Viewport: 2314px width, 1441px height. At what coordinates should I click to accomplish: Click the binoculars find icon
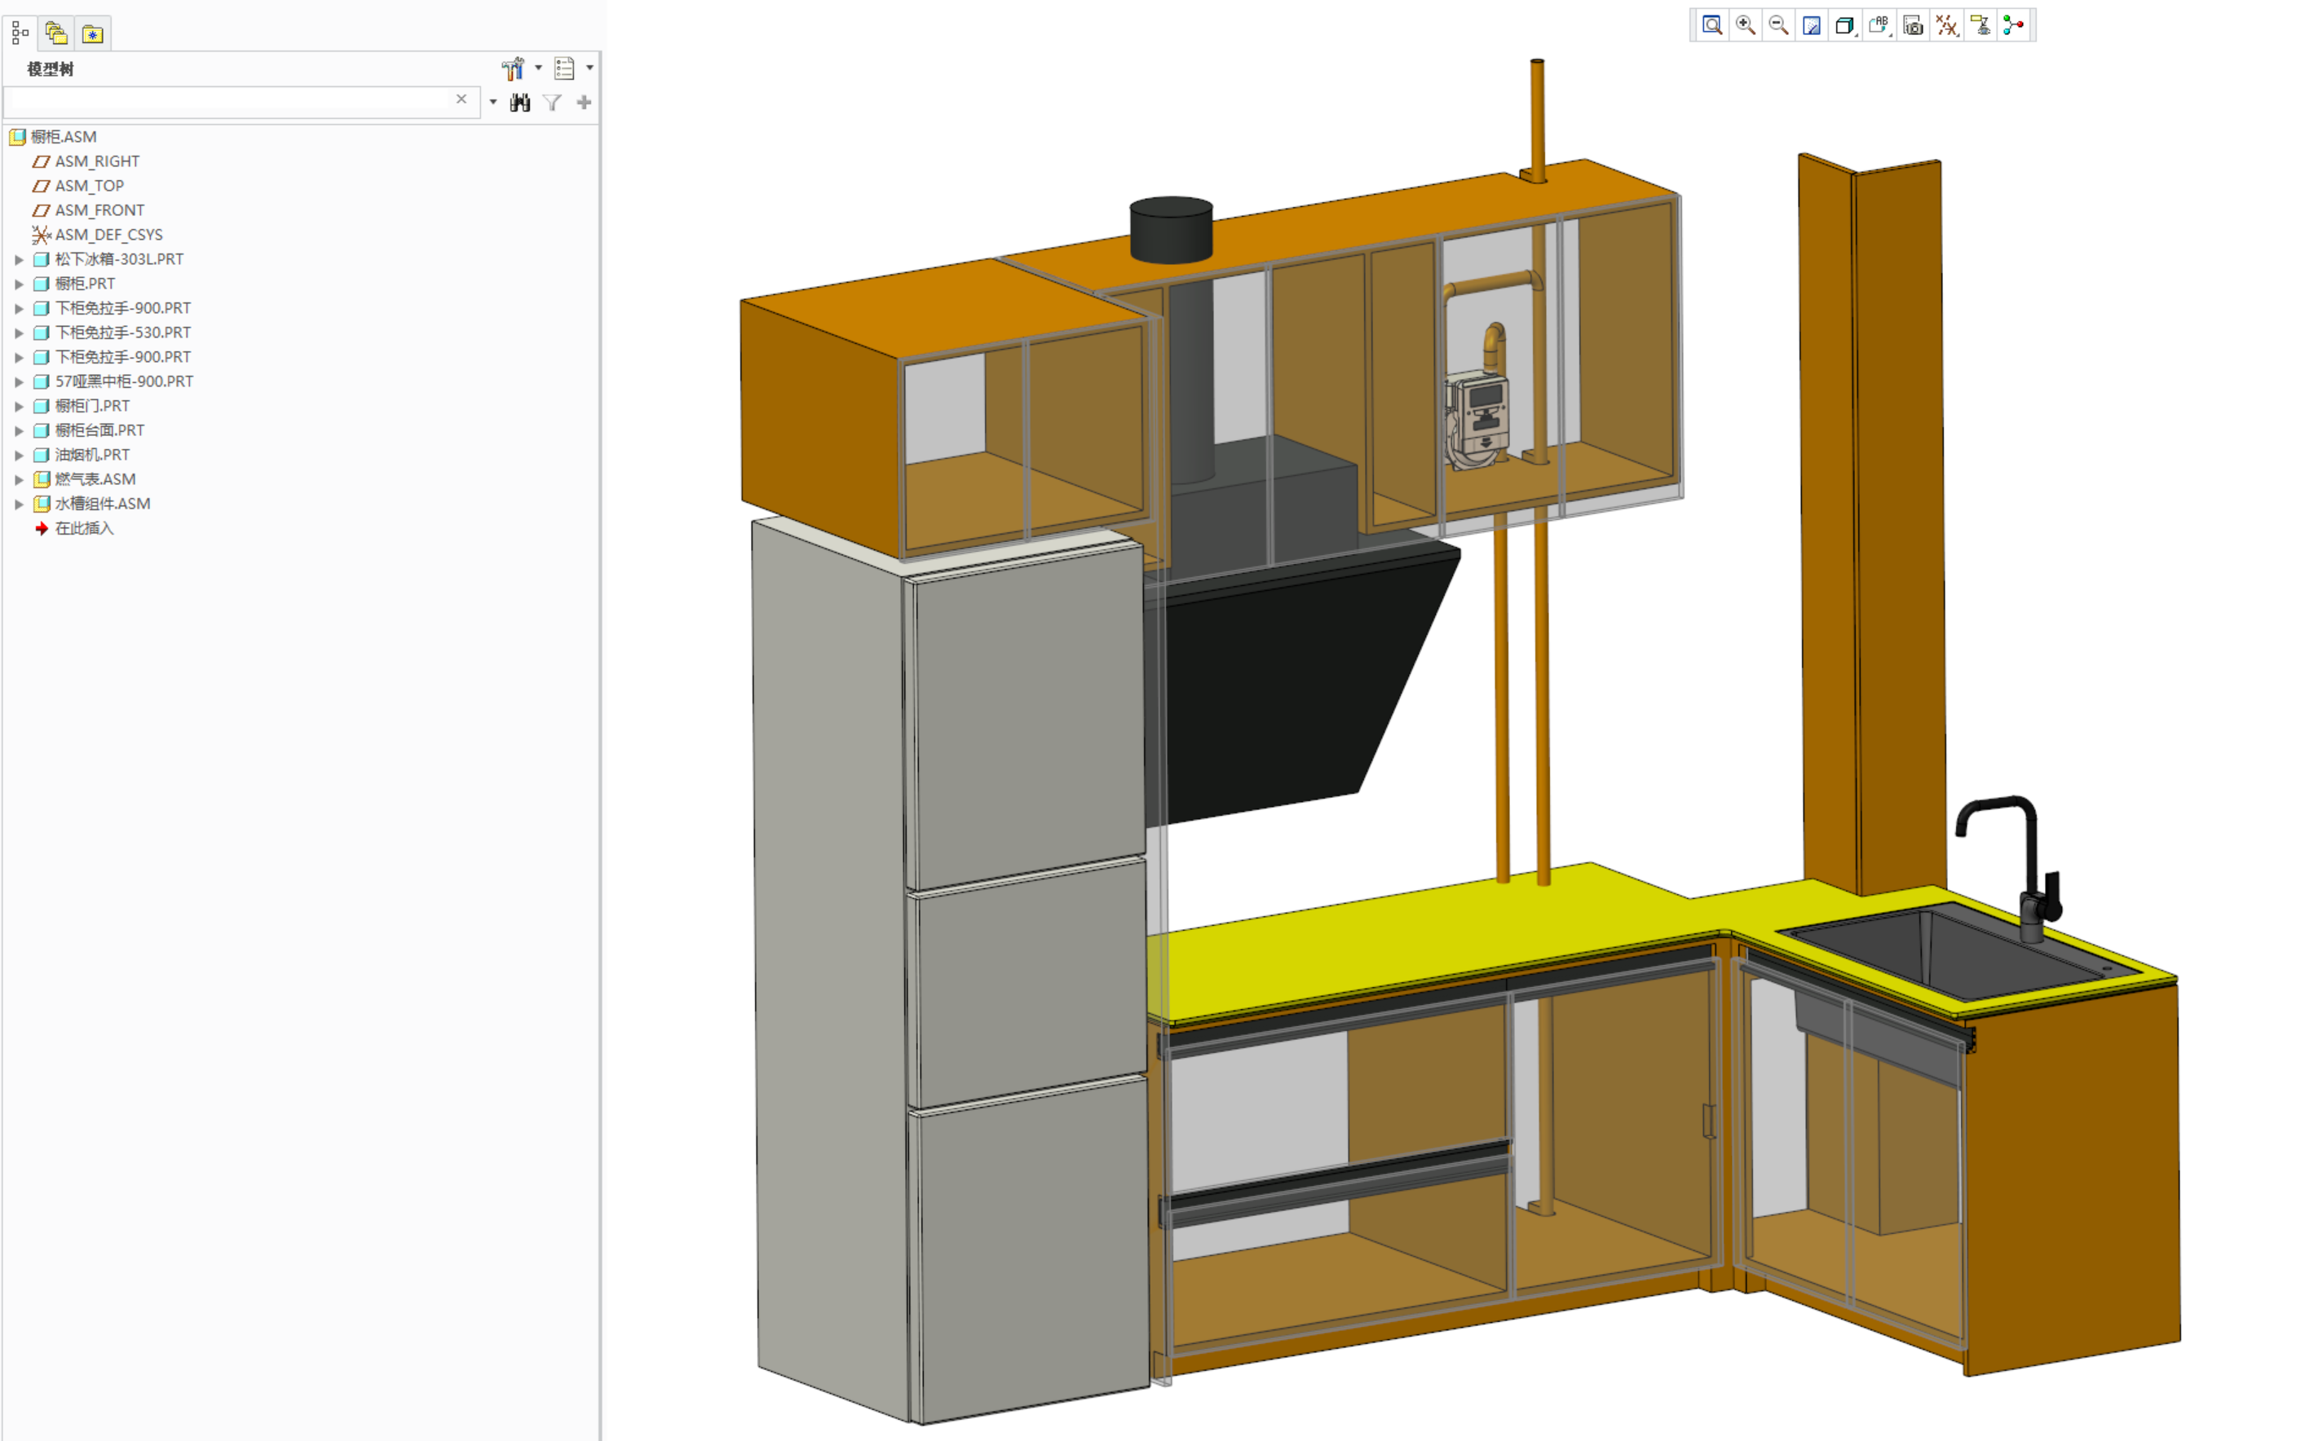[x=519, y=102]
